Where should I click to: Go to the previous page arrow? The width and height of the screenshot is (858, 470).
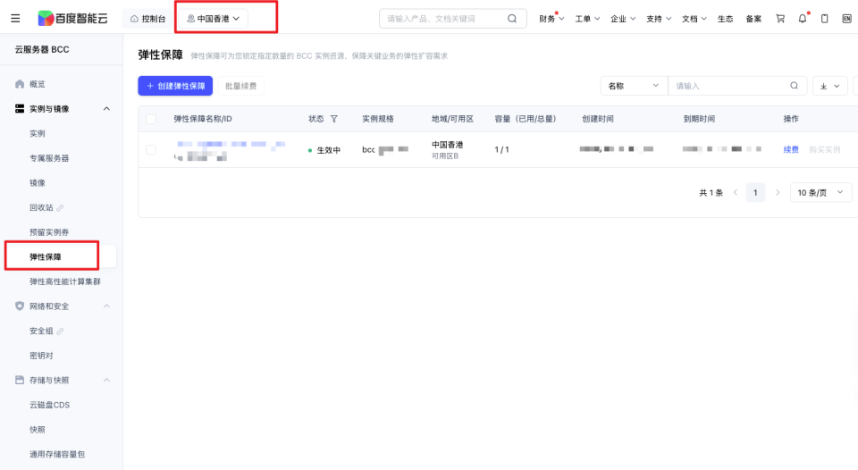tap(736, 193)
